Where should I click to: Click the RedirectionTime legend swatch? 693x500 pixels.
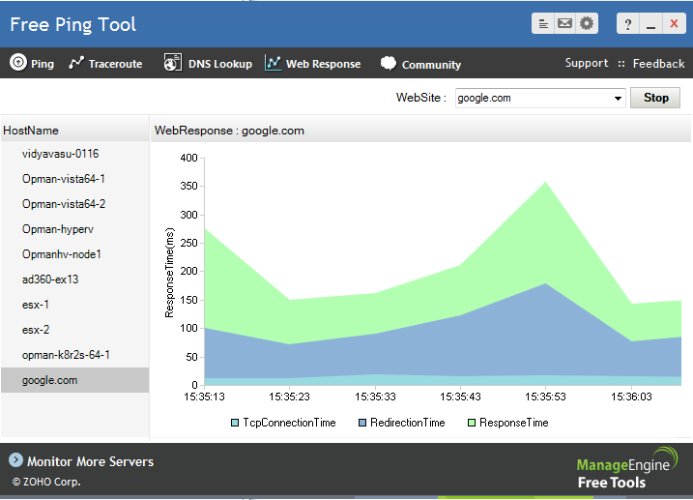pyautogui.click(x=362, y=423)
